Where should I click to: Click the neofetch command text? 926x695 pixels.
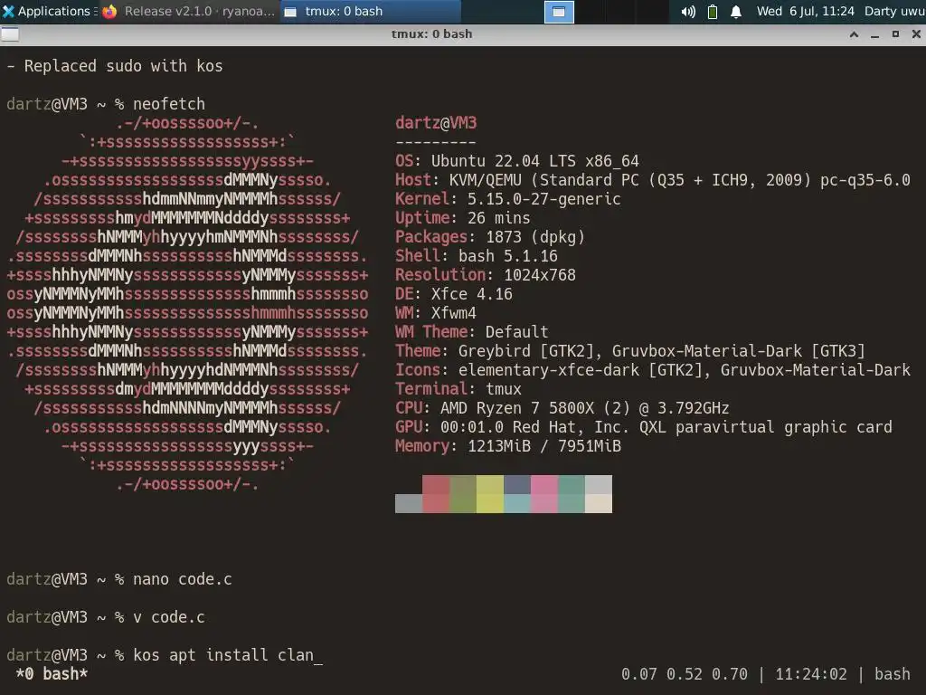coord(169,104)
